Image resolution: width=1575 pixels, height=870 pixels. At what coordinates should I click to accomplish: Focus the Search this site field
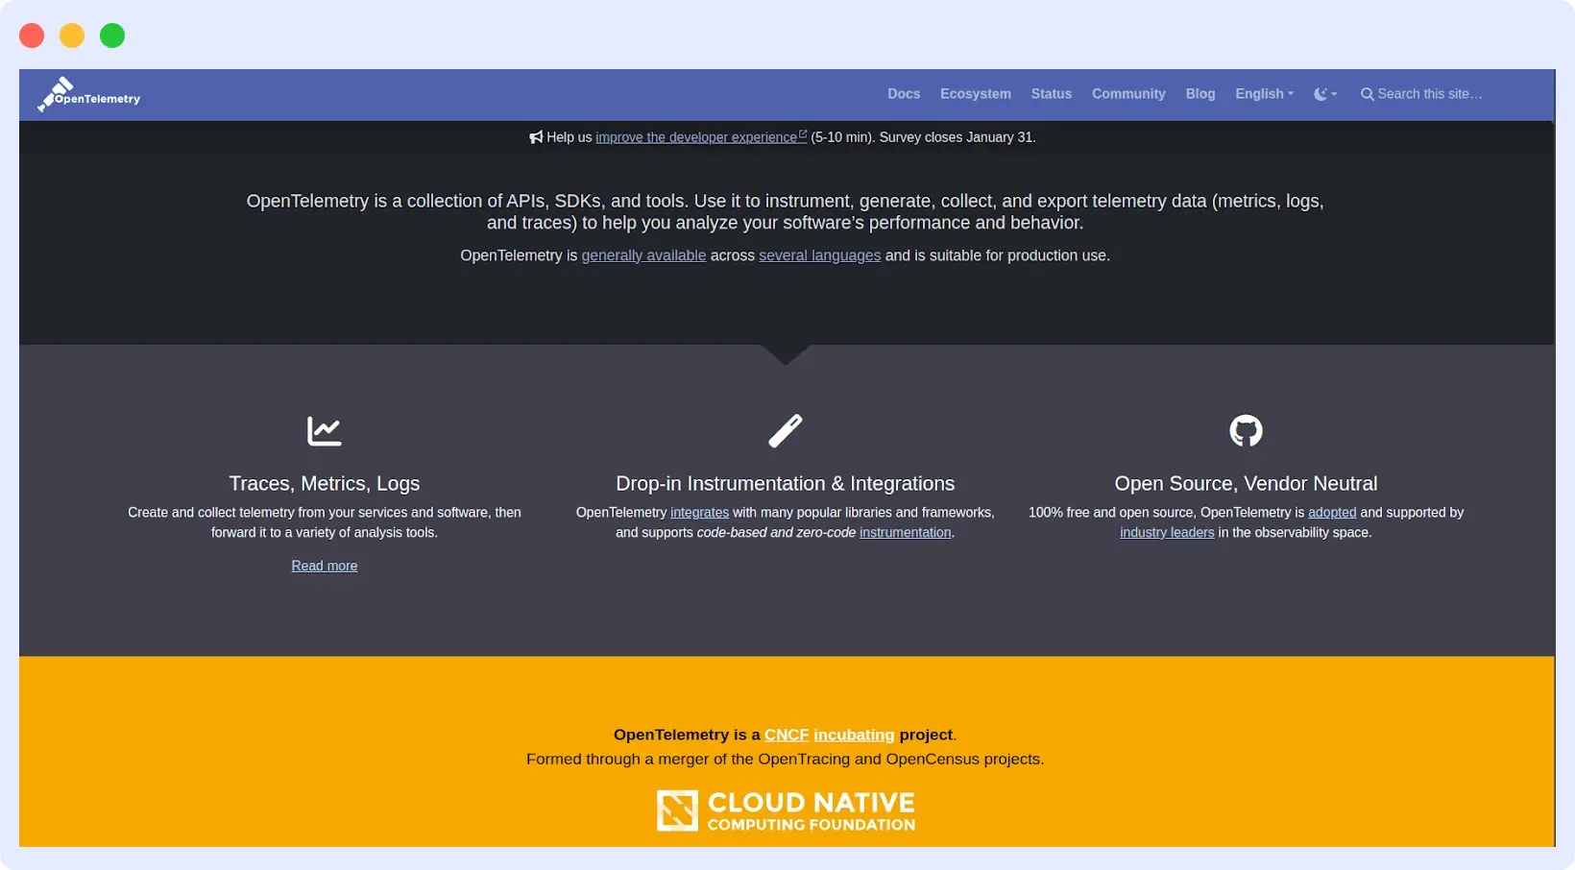click(x=1429, y=94)
